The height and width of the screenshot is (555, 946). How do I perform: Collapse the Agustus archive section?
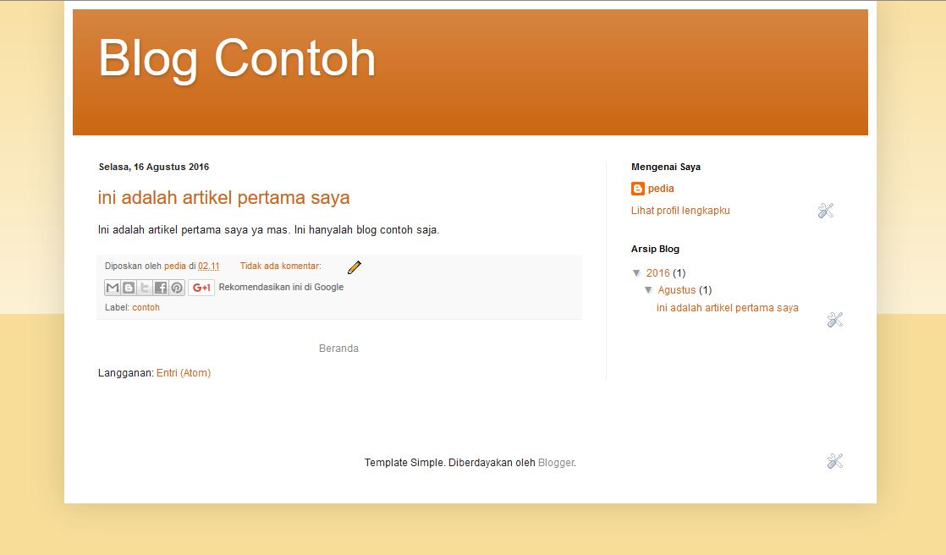pyautogui.click(x=649, y=290)
